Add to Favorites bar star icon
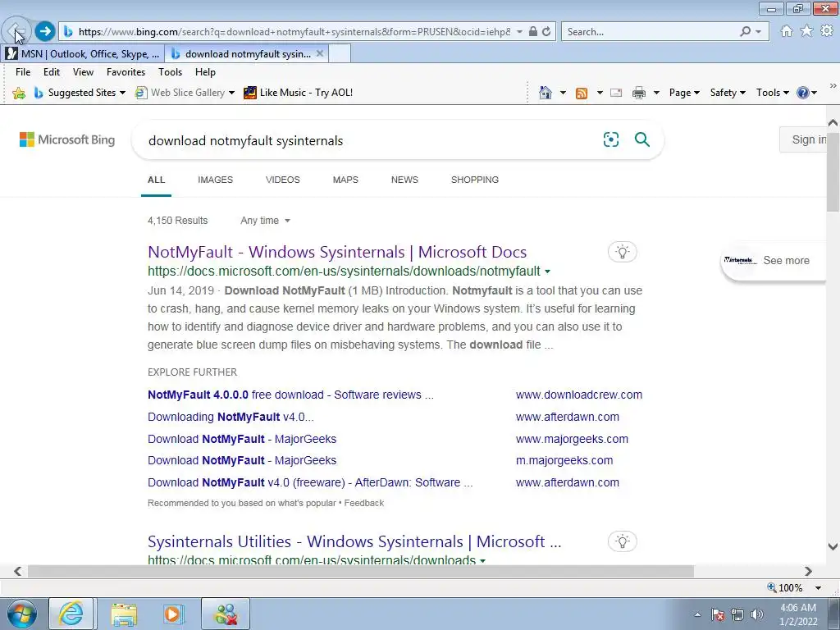 coord(19,93)
